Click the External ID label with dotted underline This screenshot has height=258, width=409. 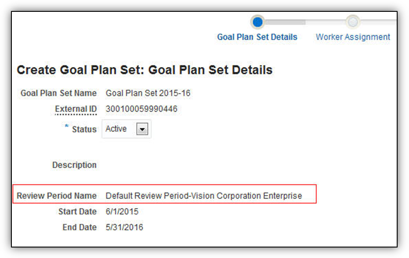[x=75, y=109]
